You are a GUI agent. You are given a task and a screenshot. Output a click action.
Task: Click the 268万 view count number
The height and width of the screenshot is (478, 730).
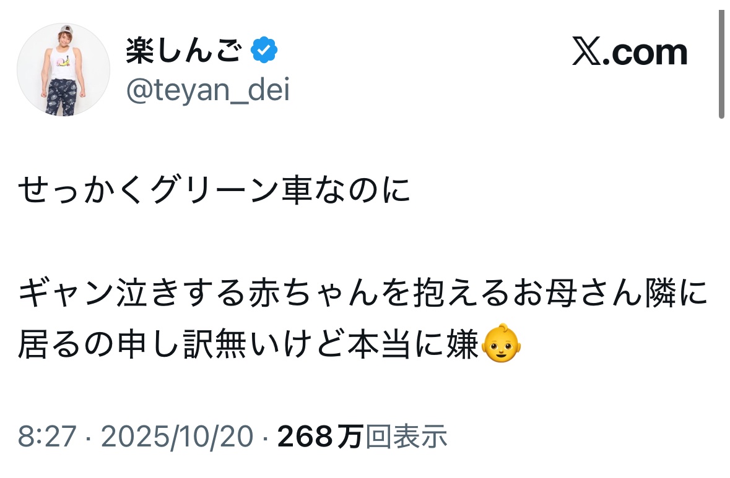(x=319, y=437)
